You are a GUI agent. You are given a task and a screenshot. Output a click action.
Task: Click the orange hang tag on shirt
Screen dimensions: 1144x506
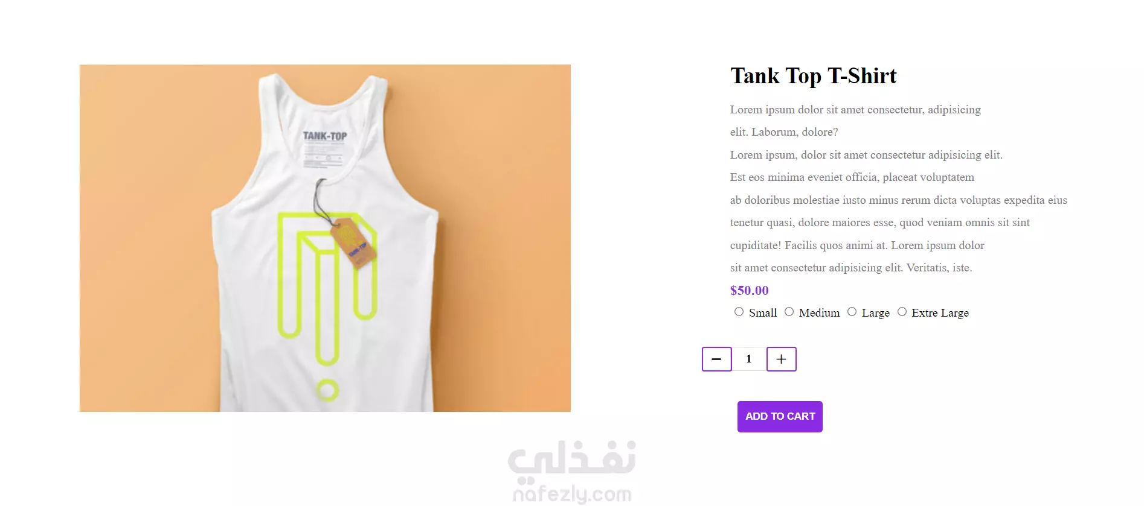tap(354, 243)
